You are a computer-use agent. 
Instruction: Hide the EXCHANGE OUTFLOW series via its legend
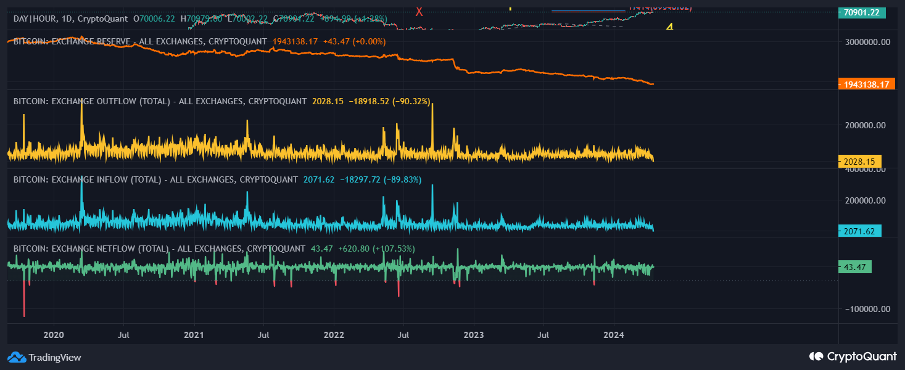157,101
